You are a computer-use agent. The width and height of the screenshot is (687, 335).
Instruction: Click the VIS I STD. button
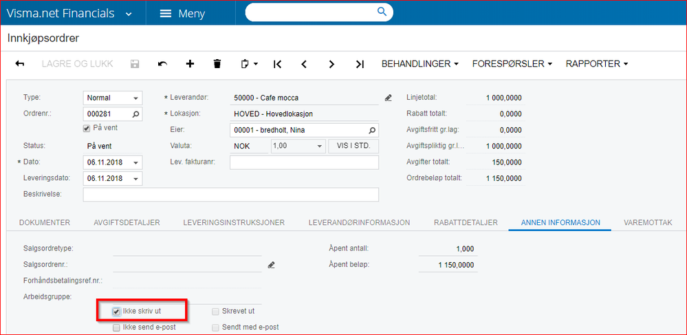pyautogui.click(x=353, y=147)
